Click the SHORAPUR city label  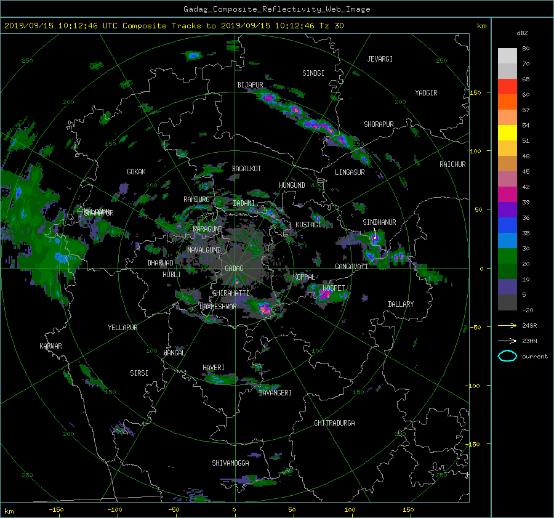coord(379,124)
